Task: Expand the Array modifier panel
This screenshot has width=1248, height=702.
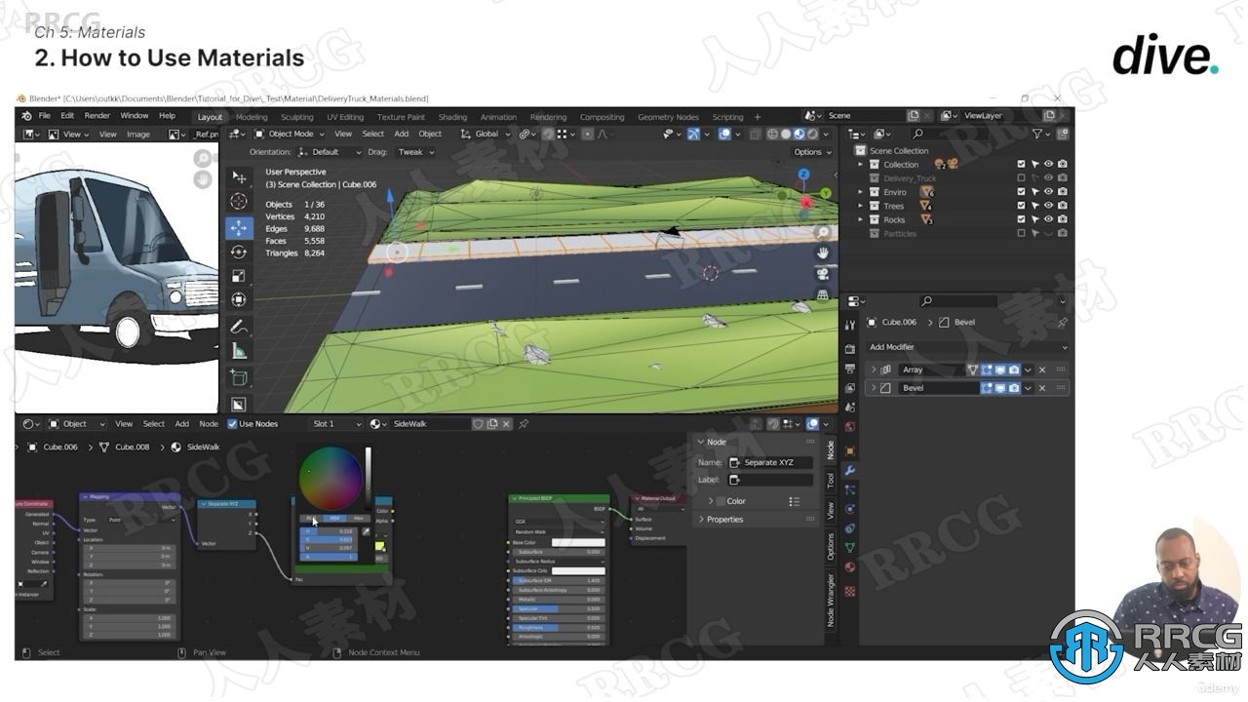Action: pyautogui.click(x=874, y=370)
